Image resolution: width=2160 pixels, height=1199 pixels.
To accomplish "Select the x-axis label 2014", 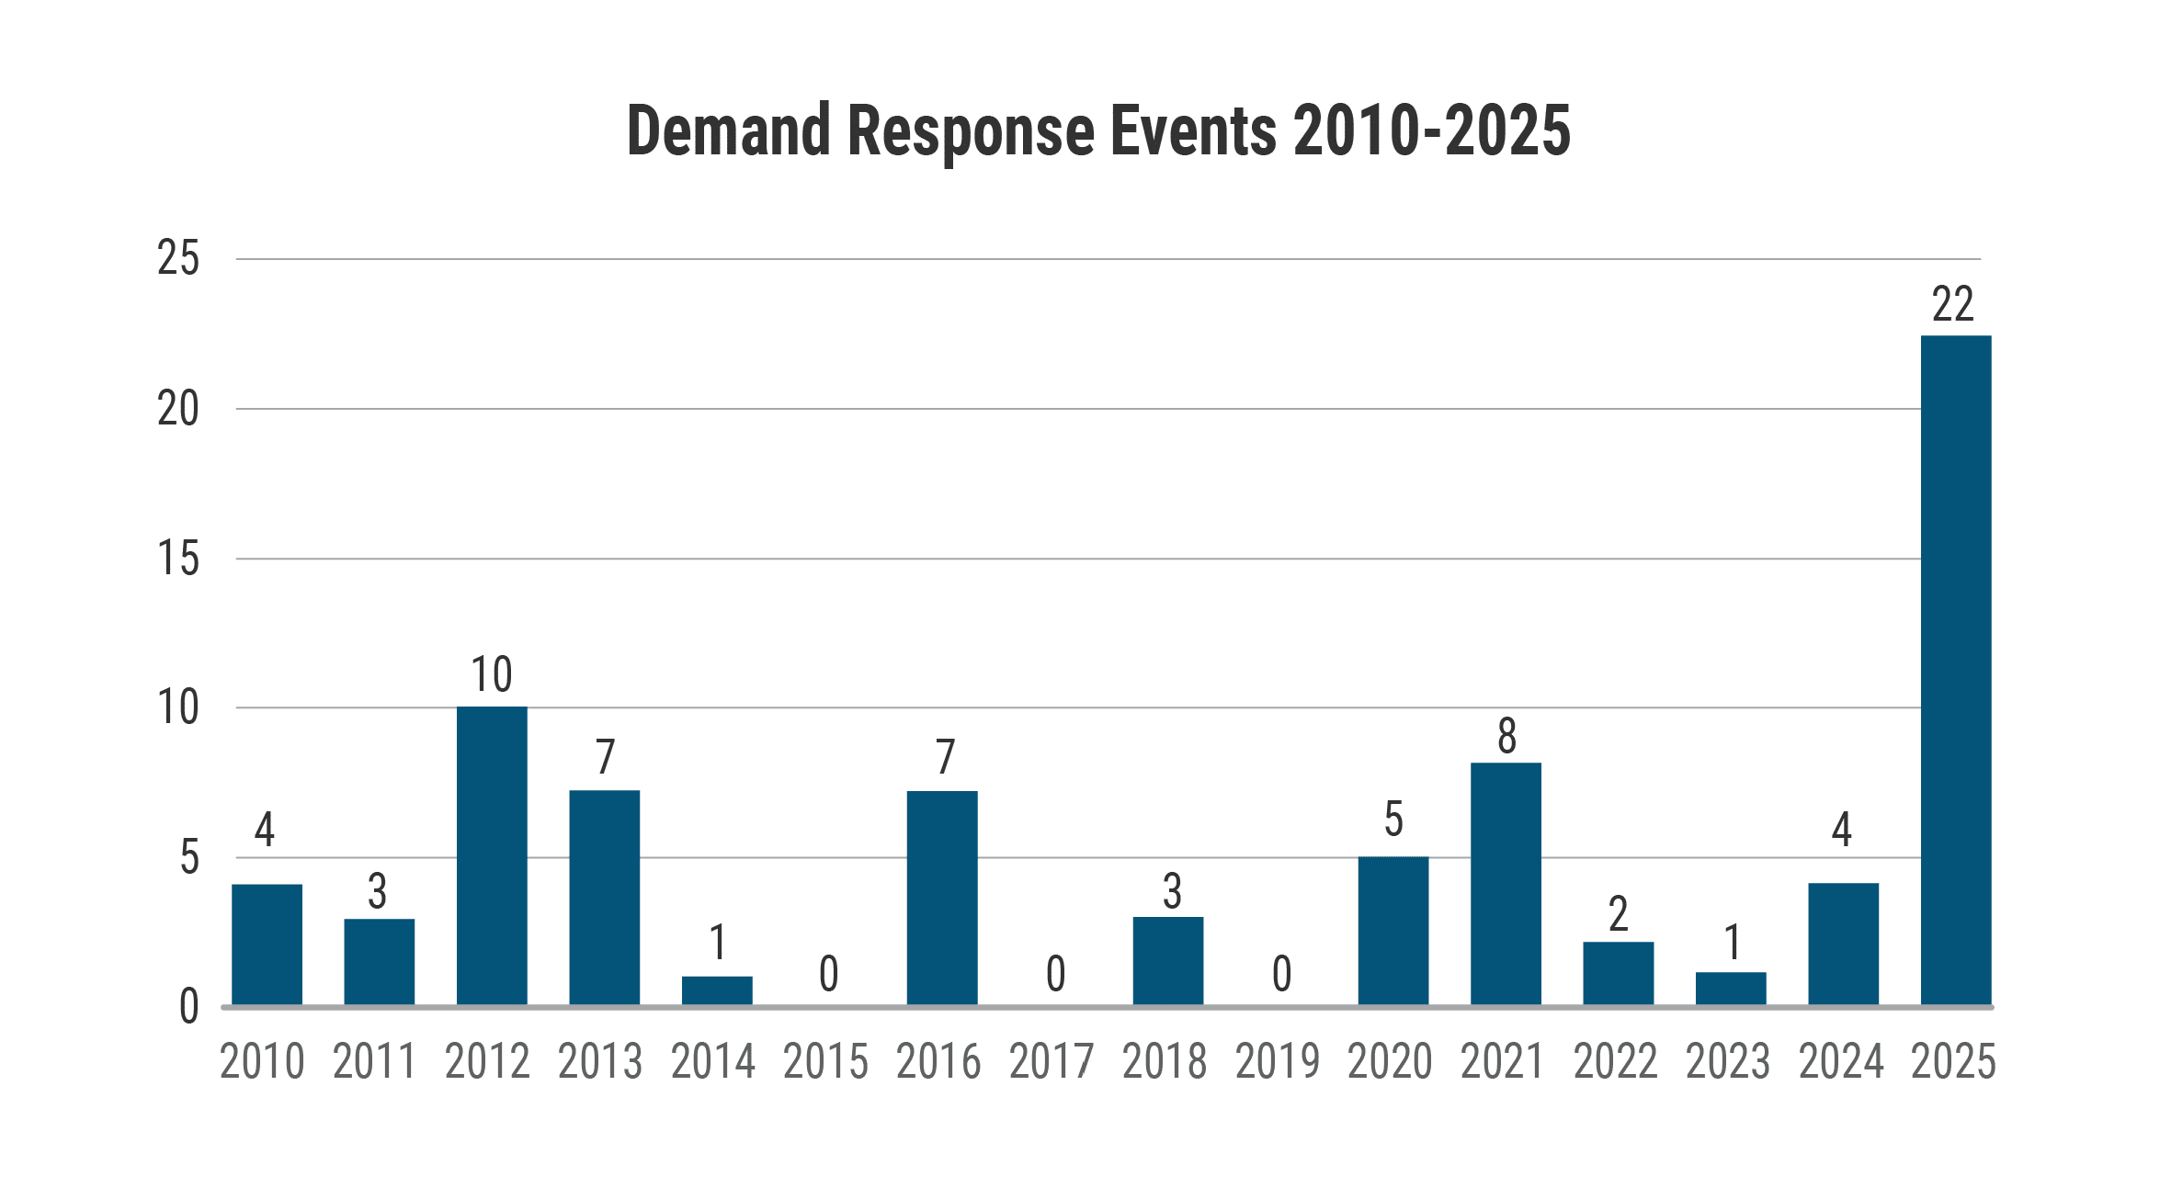I will pyautogui.click(x=713, y=1062).
